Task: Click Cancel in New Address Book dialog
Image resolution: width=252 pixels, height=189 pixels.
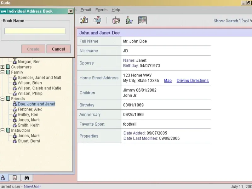Action: (59, 49)
